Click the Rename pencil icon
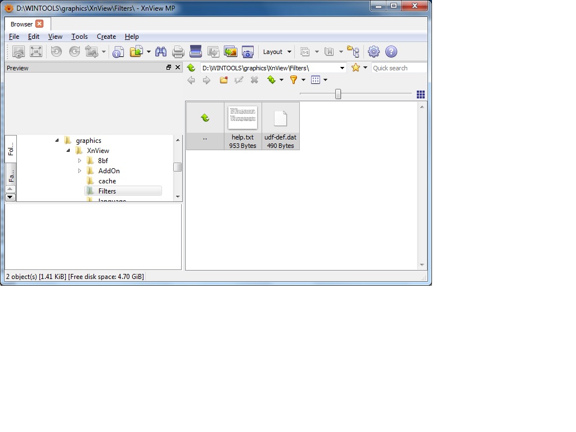This screenshot has height=432, width=576. click(238, 80)
